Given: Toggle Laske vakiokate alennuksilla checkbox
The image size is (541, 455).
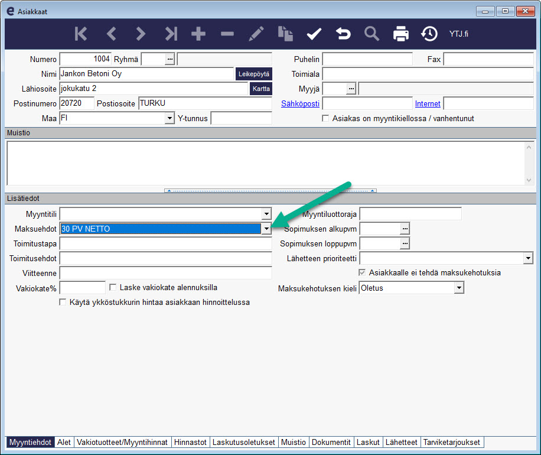Looking at the screenshot, I should (112, 287).
